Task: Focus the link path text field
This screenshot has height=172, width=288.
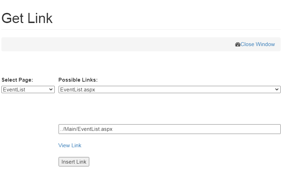Action: [x=169, y=129]
